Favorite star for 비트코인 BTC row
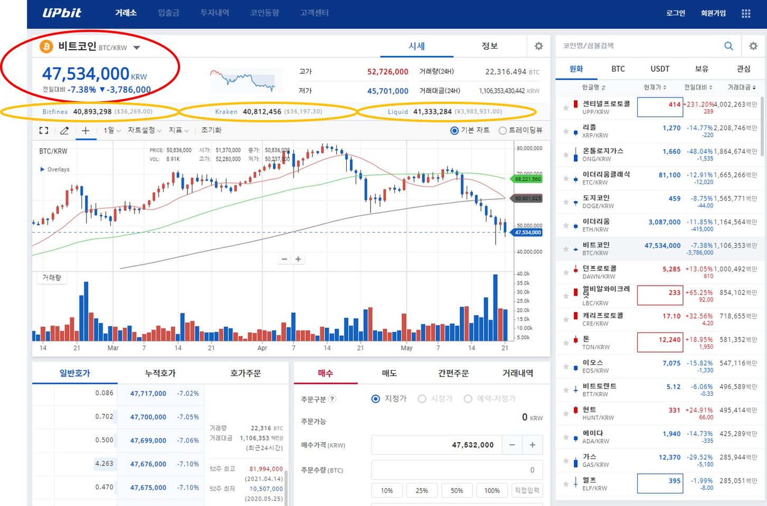This screenshot has width=767, height=506. point(566,249)
